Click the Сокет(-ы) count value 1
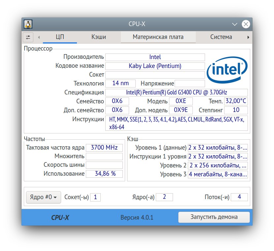 tap(95, 197)
